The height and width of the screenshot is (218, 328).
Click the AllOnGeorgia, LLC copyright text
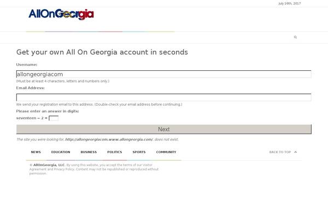pos(49,165)
